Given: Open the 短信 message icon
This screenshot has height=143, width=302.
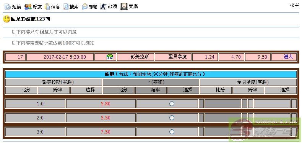Looking at the screenshot, I should (8, 7).
